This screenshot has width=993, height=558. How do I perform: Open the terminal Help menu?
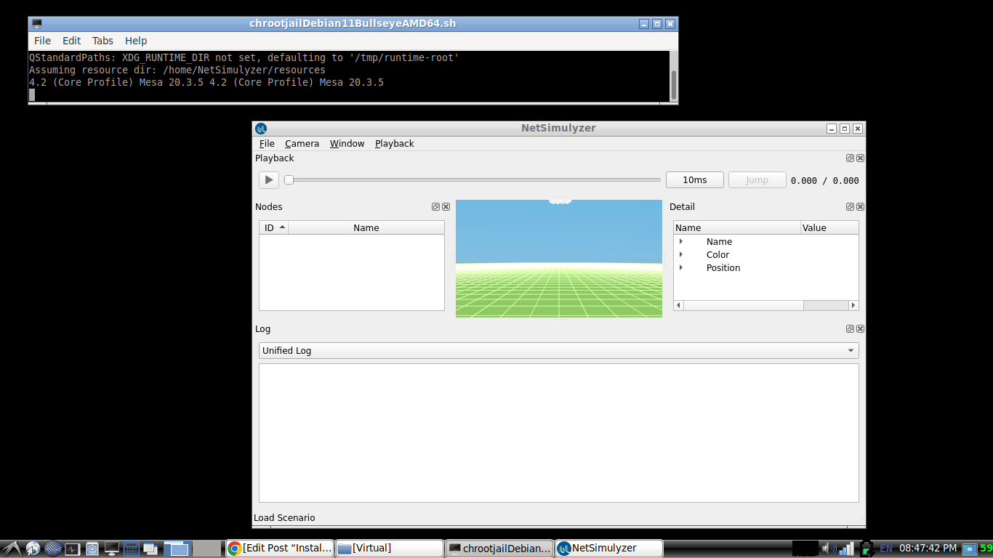tap(136, 41)
